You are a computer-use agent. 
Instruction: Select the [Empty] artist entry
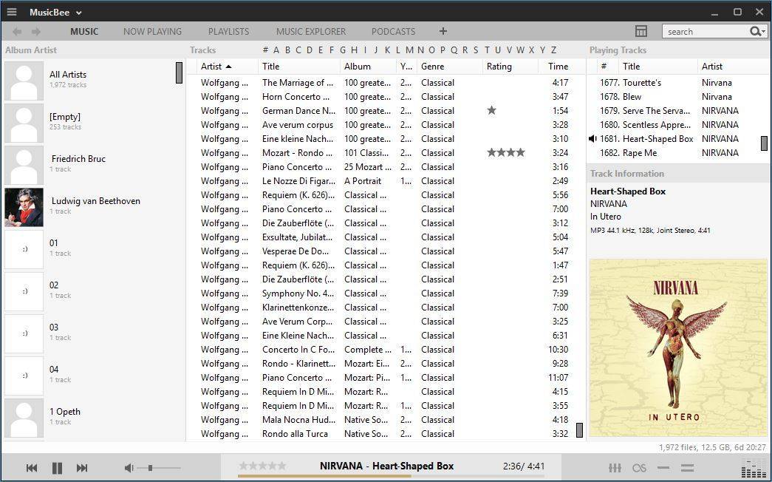(x=94, y=122)
